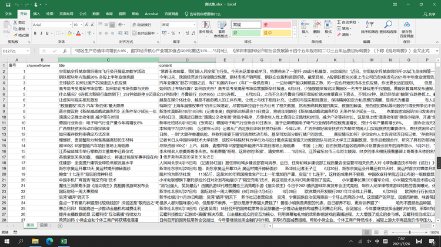Image resolution: width=441 pixels, height=247 pixels.
Task: Click the Cut scissors icon
Action: click(19, 22)
